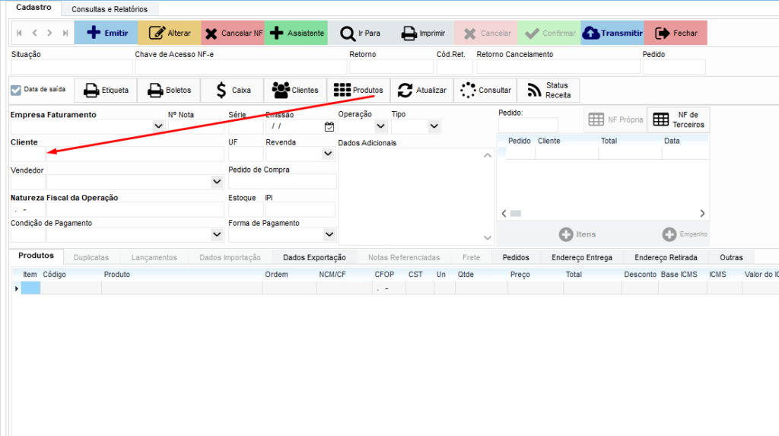The height and width of the screenshot is (436, 779).
Task: Open the Clientes people icon button
Action: 295,90
